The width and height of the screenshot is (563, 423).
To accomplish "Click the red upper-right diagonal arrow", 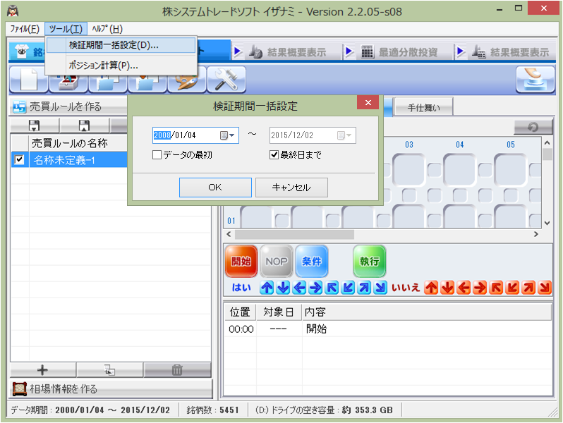I will coord(529,288).
